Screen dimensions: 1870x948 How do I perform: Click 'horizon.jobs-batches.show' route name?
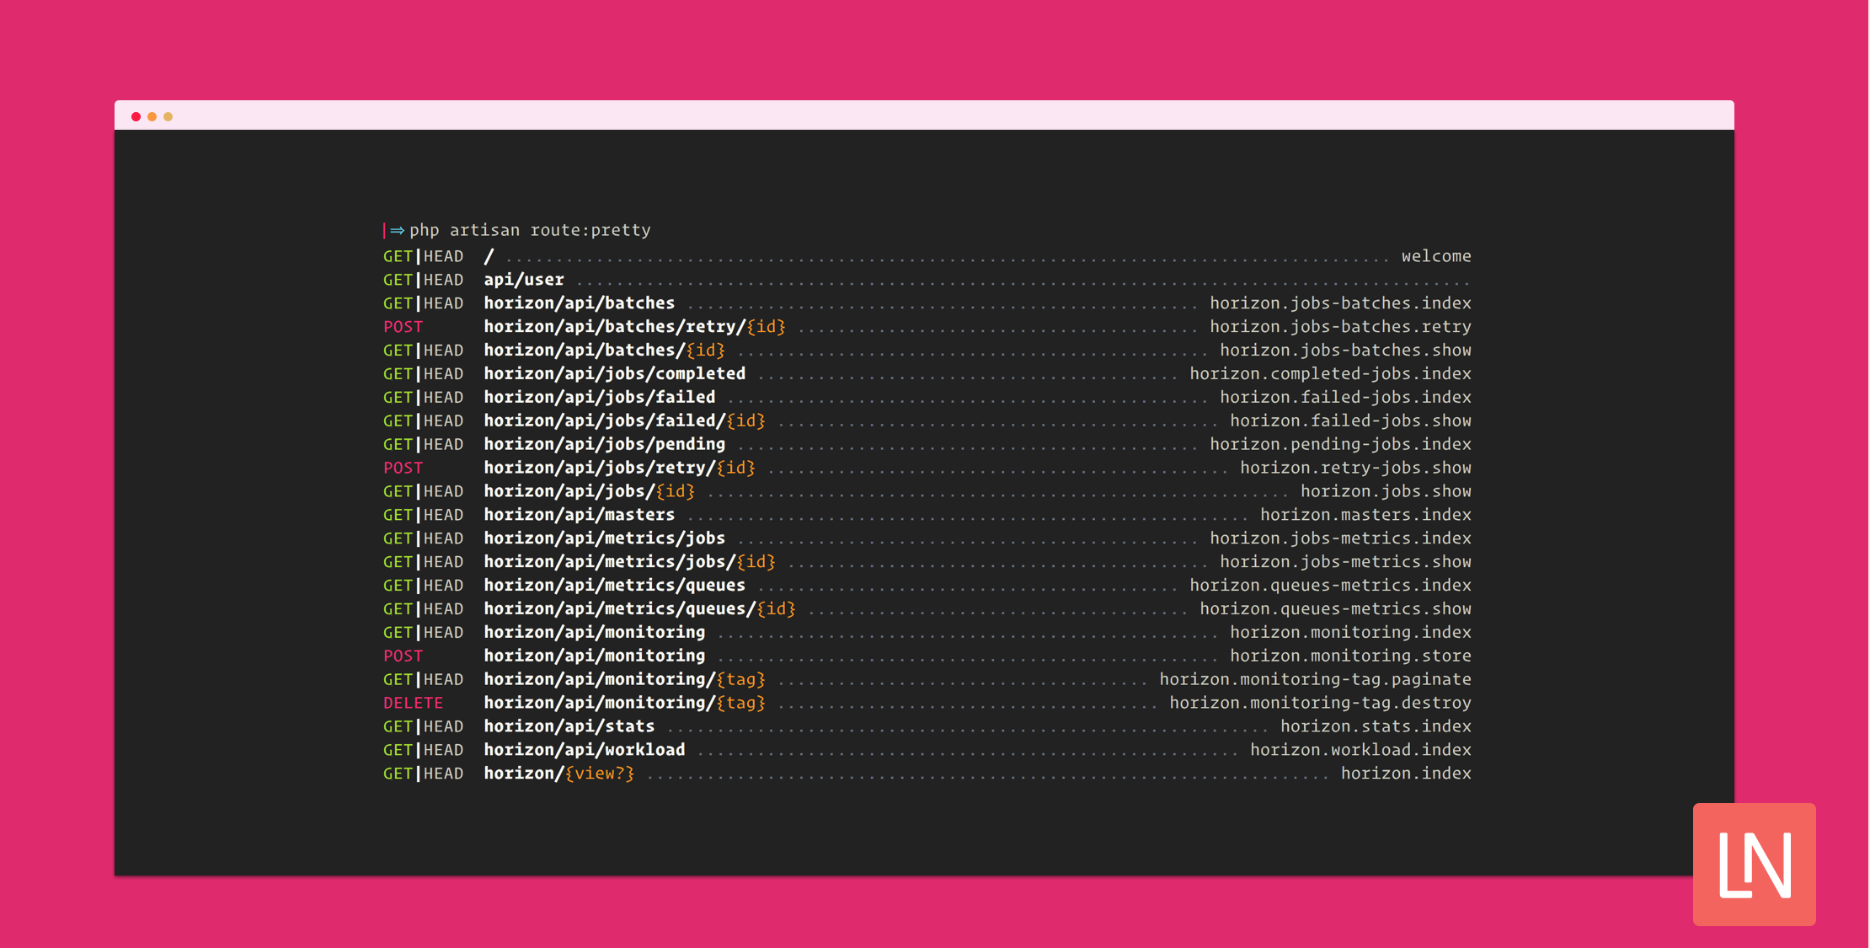(x=1345, y=350)
